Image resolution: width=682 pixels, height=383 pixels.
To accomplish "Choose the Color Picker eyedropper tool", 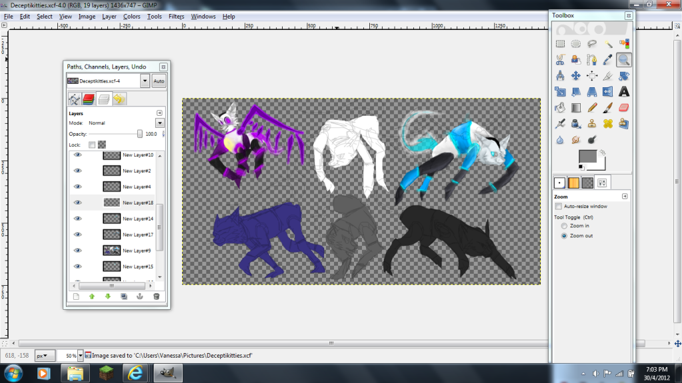I will click(x=608, y=60).
